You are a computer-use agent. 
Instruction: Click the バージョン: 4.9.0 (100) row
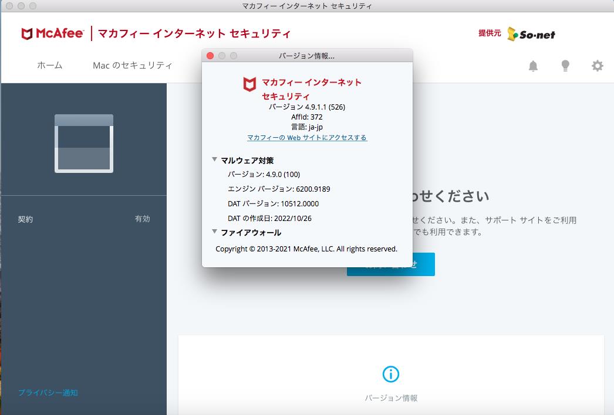tap(264, 175)
